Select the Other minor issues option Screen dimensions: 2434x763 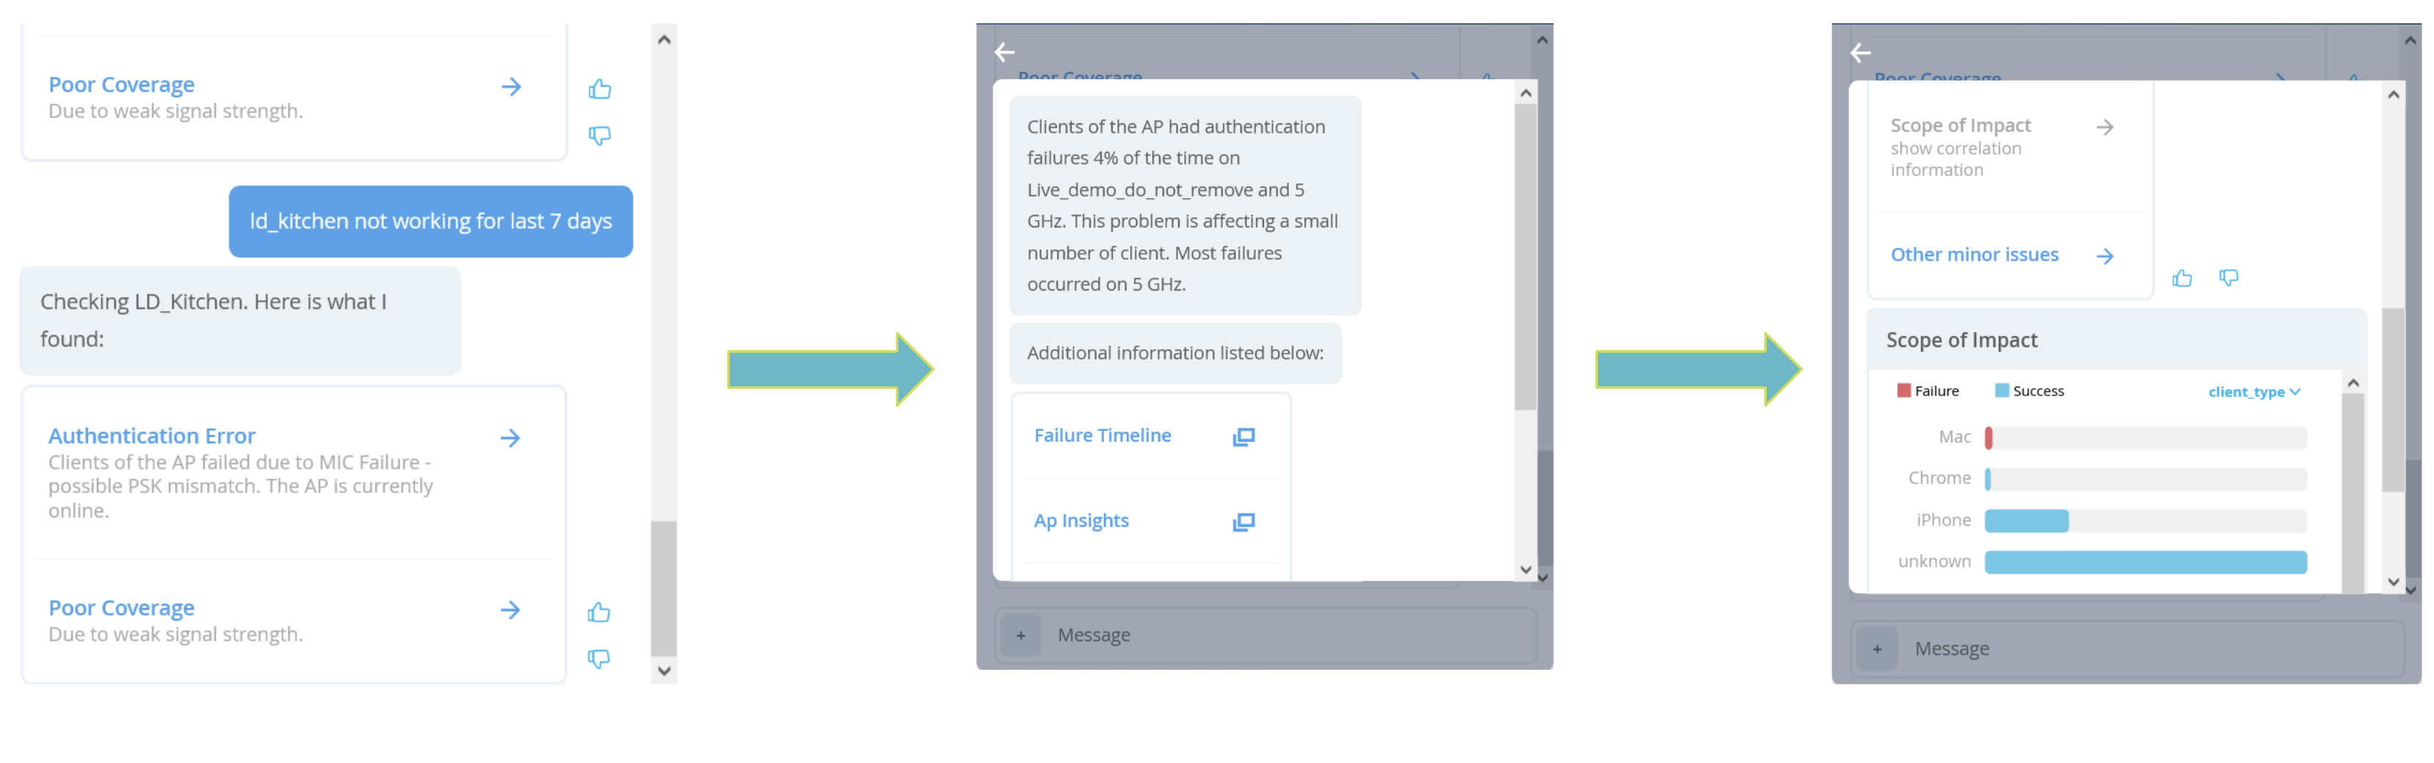[x=1974, y=255]
